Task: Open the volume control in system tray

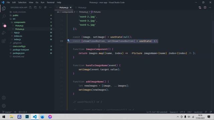Action: 189,117
